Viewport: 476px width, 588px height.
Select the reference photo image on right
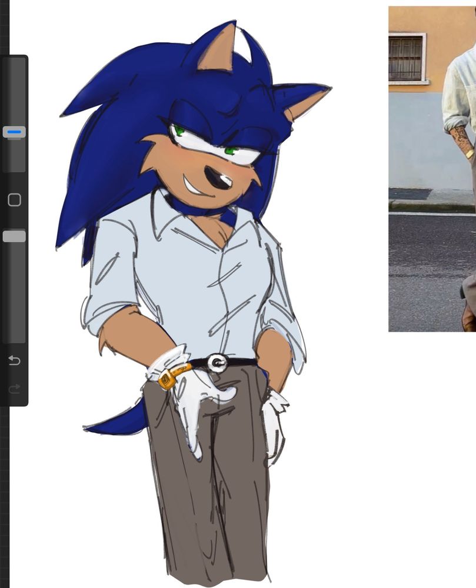point(432,169)
